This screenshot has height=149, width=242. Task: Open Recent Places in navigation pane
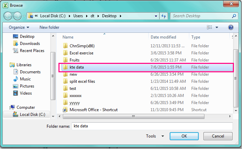click(x=32, y=51)
